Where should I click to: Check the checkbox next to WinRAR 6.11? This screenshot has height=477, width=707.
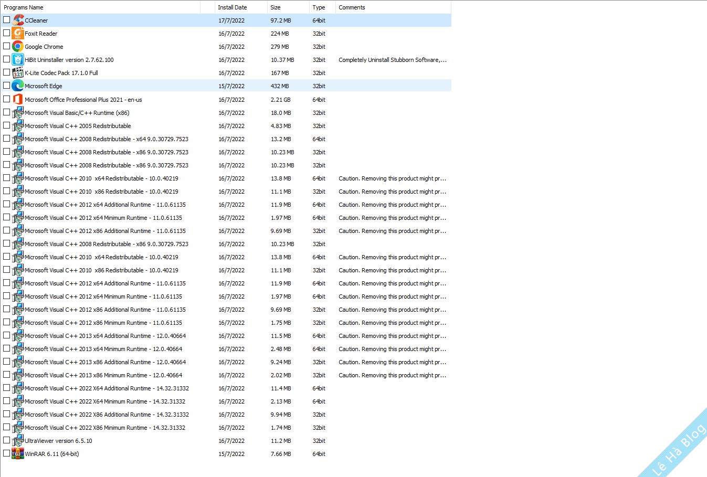[x=6, y=453]
